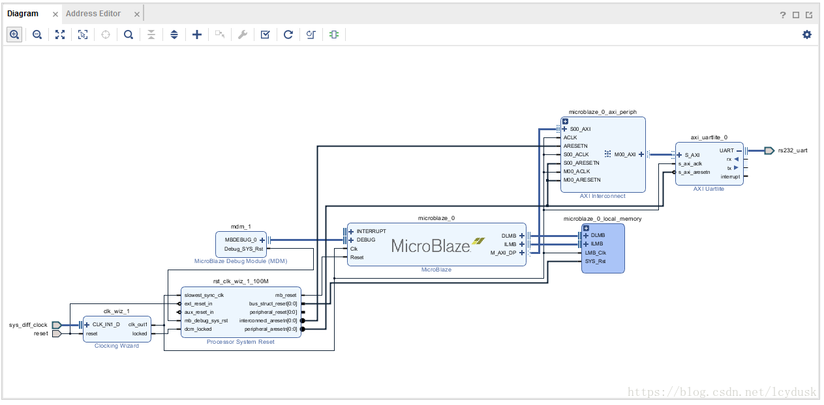Click the Clocking Wizard label
824x405 pixels.
[x=116, y=346]
